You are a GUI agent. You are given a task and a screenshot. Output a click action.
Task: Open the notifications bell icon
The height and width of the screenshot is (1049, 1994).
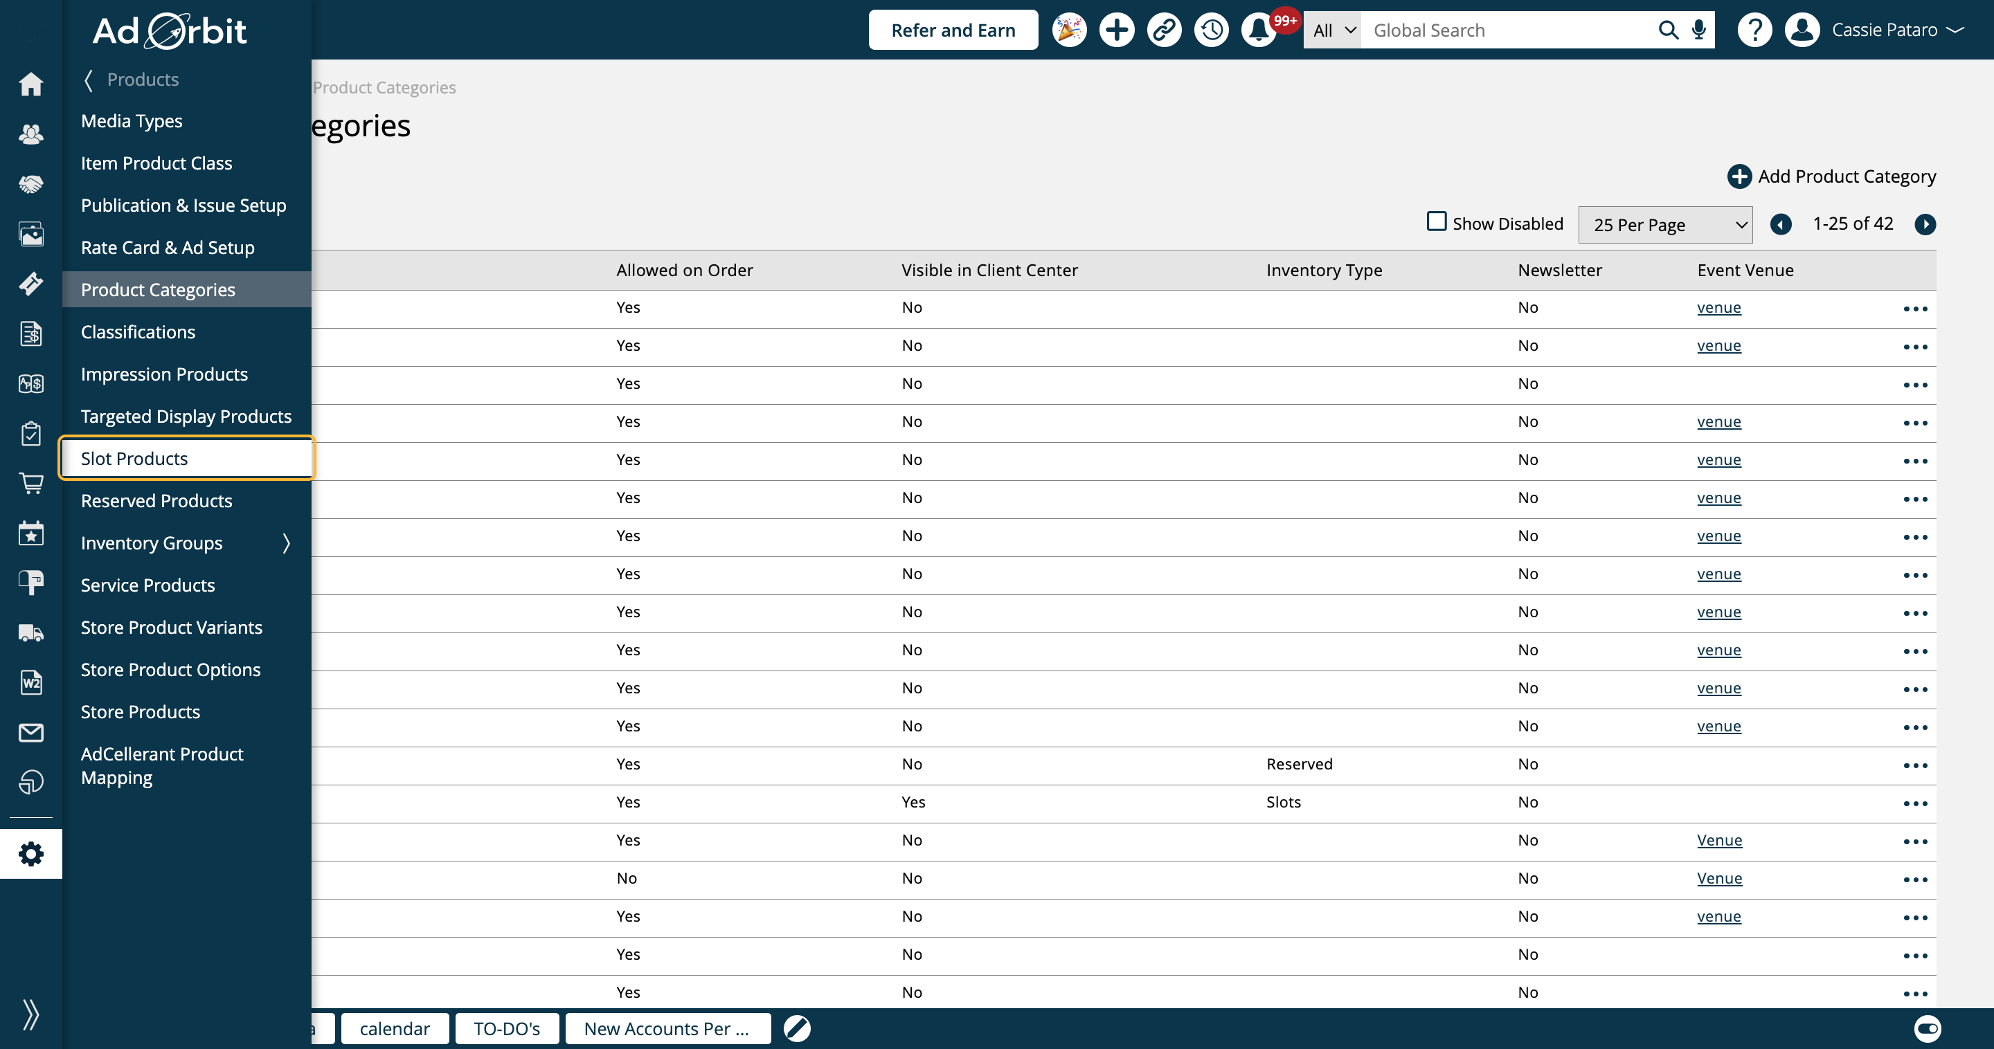pyautogui.click(x=1259, y=30)
